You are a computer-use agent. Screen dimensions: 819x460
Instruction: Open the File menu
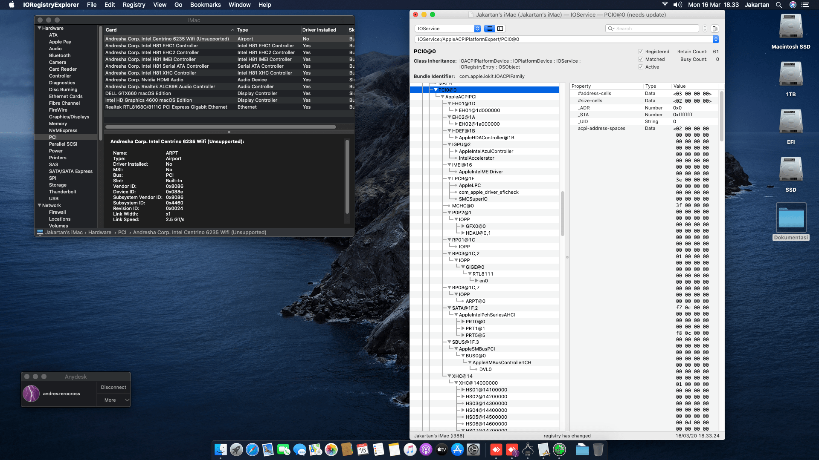point(92,5)
